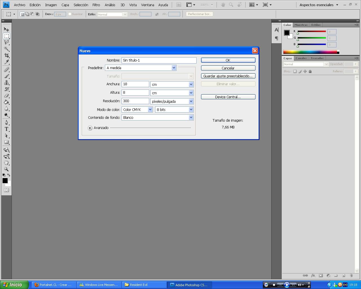Select the Clone Stamp tool

(x=6, y=82)
